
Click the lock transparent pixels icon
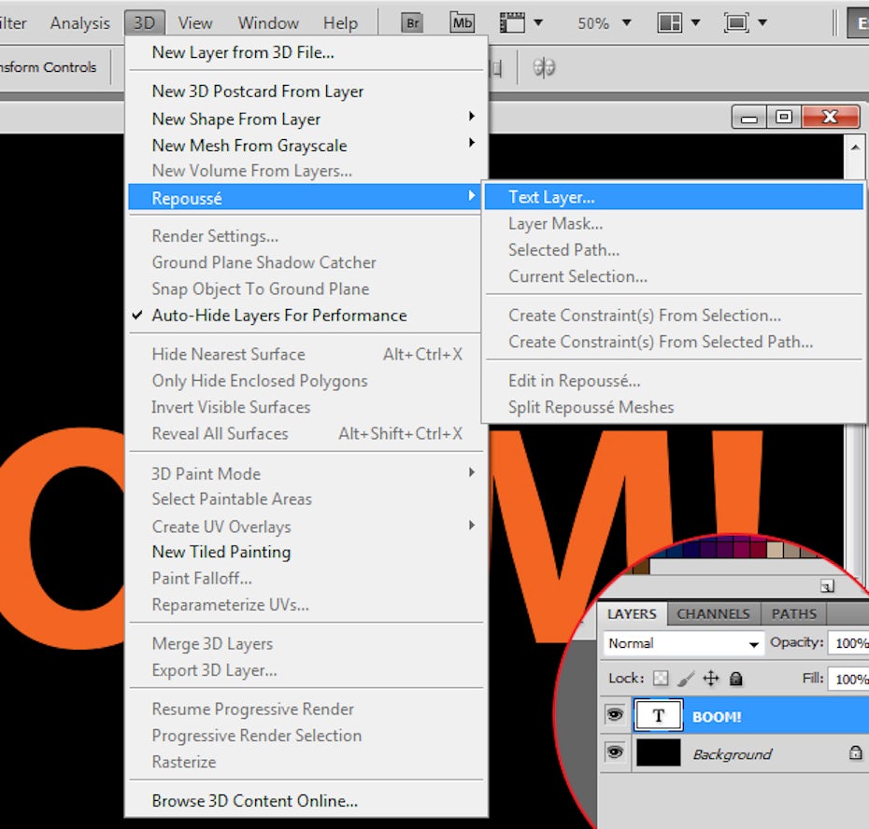point(661,679)
